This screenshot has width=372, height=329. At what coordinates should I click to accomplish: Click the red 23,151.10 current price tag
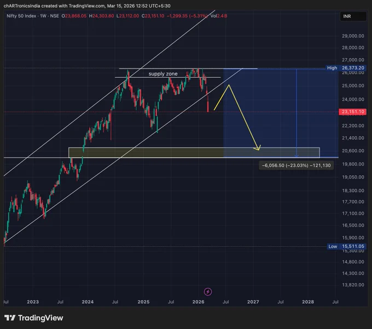[353, 112]
